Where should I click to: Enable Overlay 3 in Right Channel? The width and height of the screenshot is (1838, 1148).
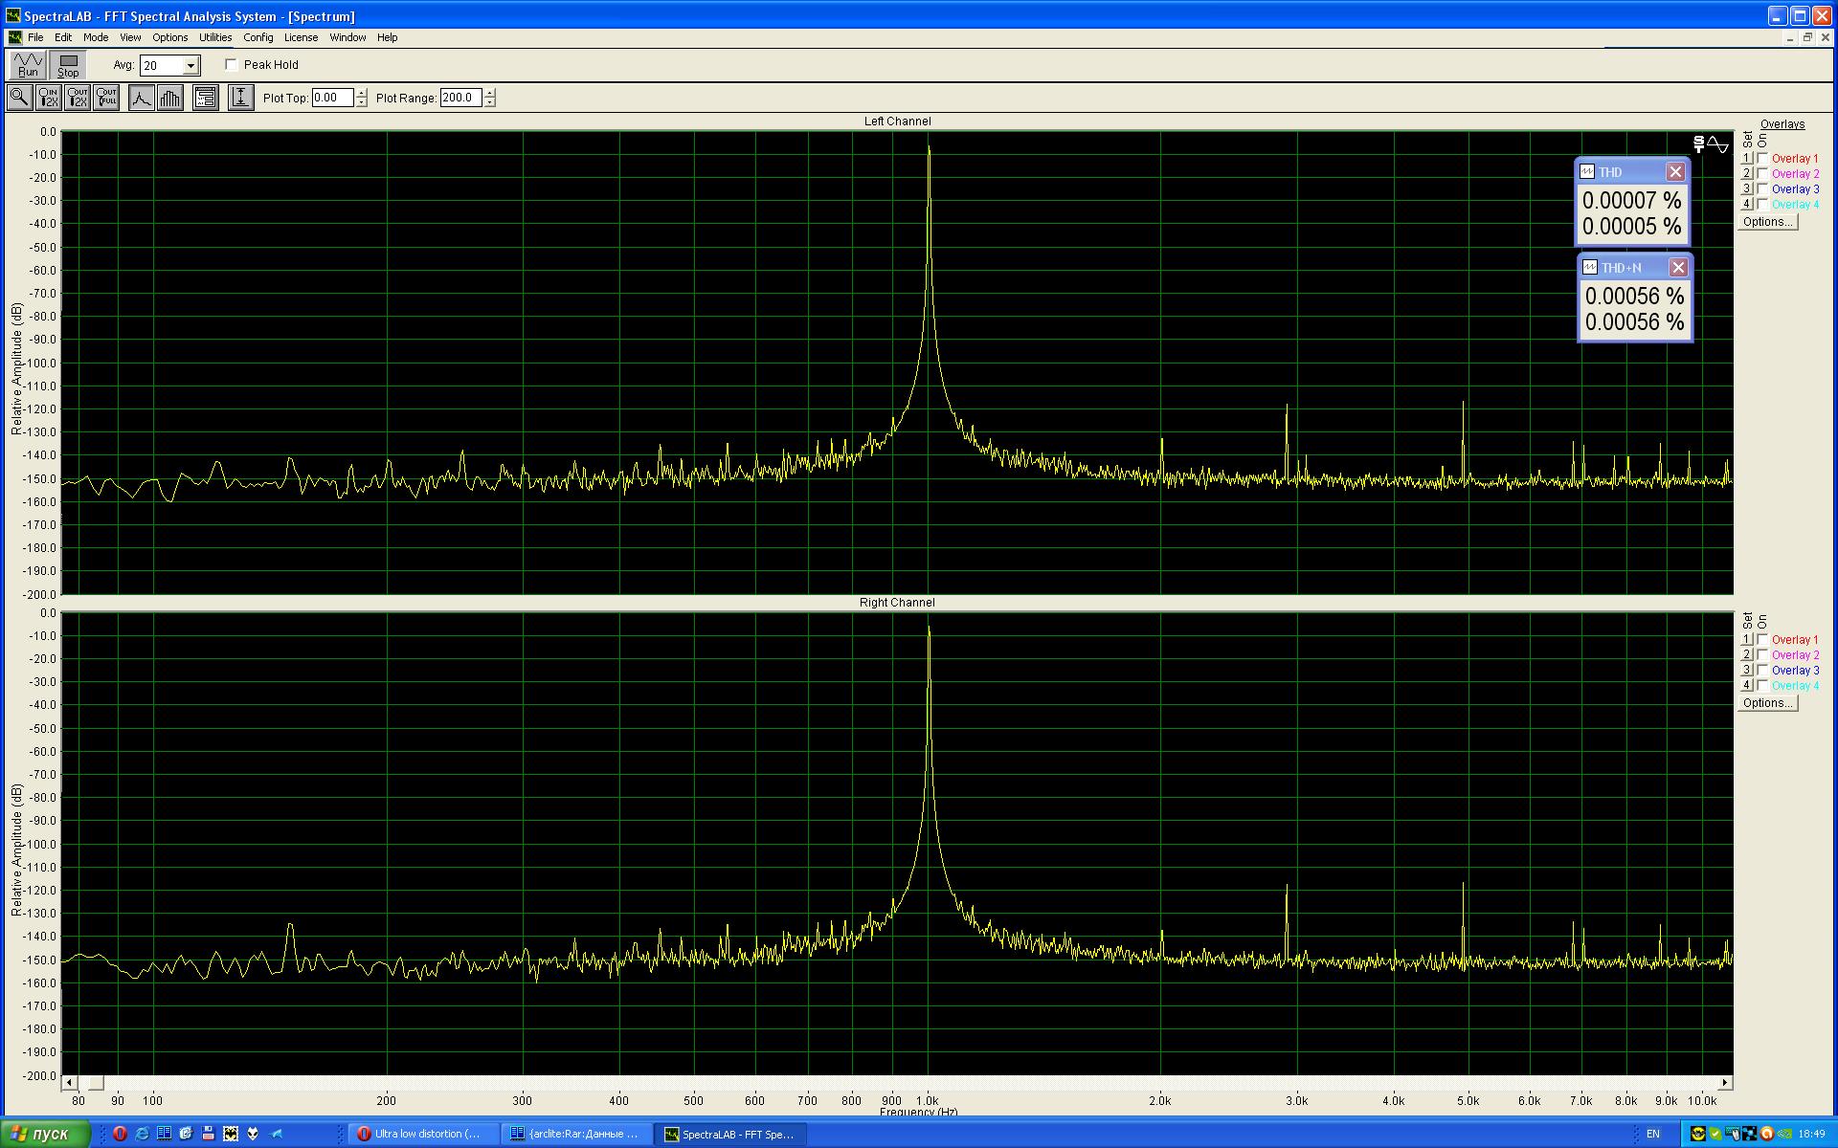click(x=1762, y=671)
